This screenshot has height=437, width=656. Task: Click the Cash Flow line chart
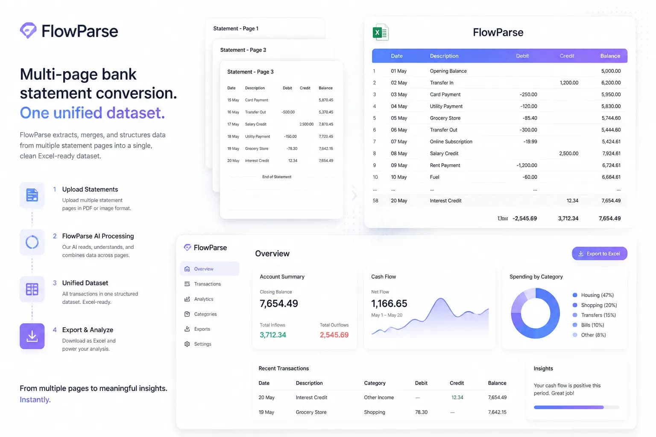tap(430, 318)
